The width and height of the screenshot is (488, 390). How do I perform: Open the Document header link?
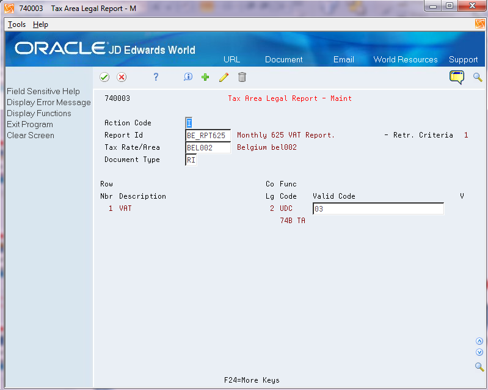pos(284,59)
